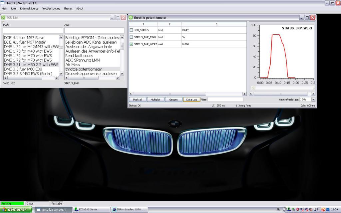Maximize the throttle potentiometer window
Viewport: 341px width, 213px height.
[x=307, y=18]
